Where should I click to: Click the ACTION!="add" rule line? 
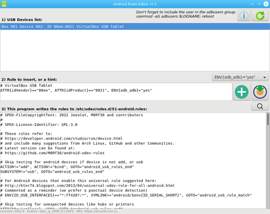click(67, 167)
